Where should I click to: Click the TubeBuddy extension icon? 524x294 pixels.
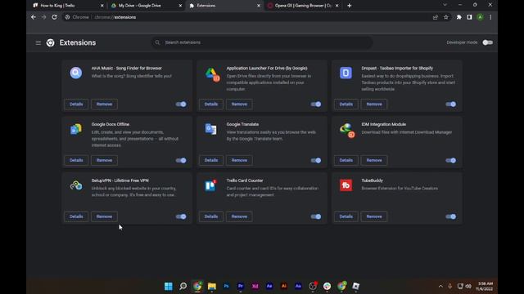(346, 185)
